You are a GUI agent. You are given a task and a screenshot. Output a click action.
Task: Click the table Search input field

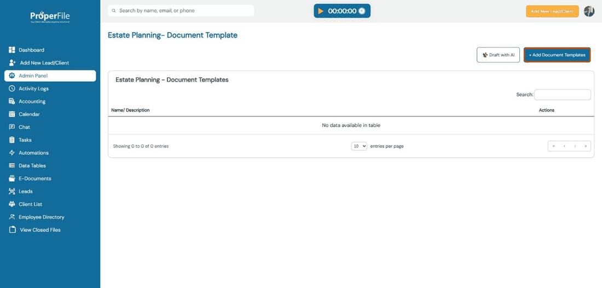tap(563, 95)
